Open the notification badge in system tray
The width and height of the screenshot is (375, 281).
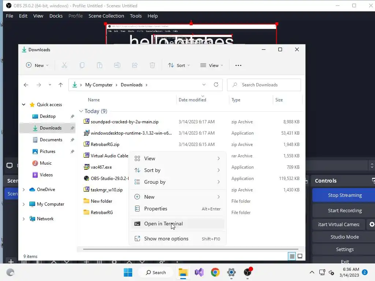(365, 272)
